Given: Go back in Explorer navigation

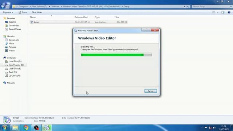Looking at the screenshot, I should [3, 7].
